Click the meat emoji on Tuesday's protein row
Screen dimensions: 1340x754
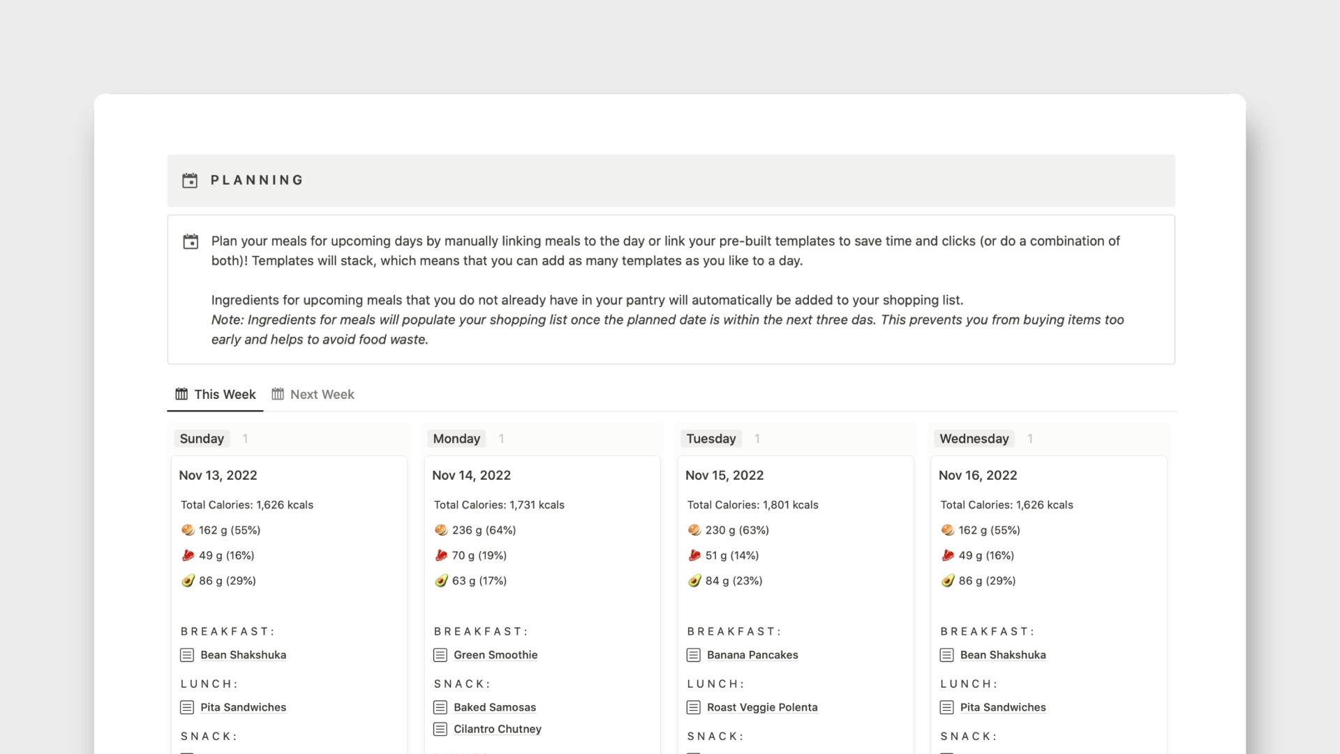[694, 555]
